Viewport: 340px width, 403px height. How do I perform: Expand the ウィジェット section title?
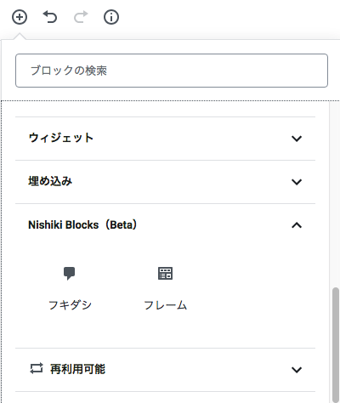pyautogui.click(x=61, y=138)
